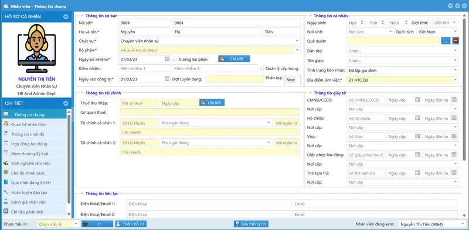Viewport: 469px width, 230px height.
Task: Enable the Quản lý cấp trung checkbox
Action: click(262, 68)
